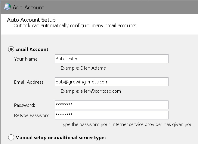Click the Email Account bold label
Viewport: 198px width, 144px height.
(32, 49)
